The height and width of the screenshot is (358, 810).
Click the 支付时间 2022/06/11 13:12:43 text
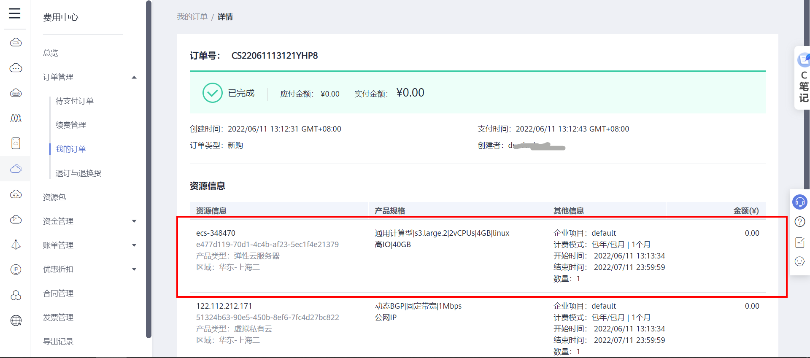coord(553,129)
